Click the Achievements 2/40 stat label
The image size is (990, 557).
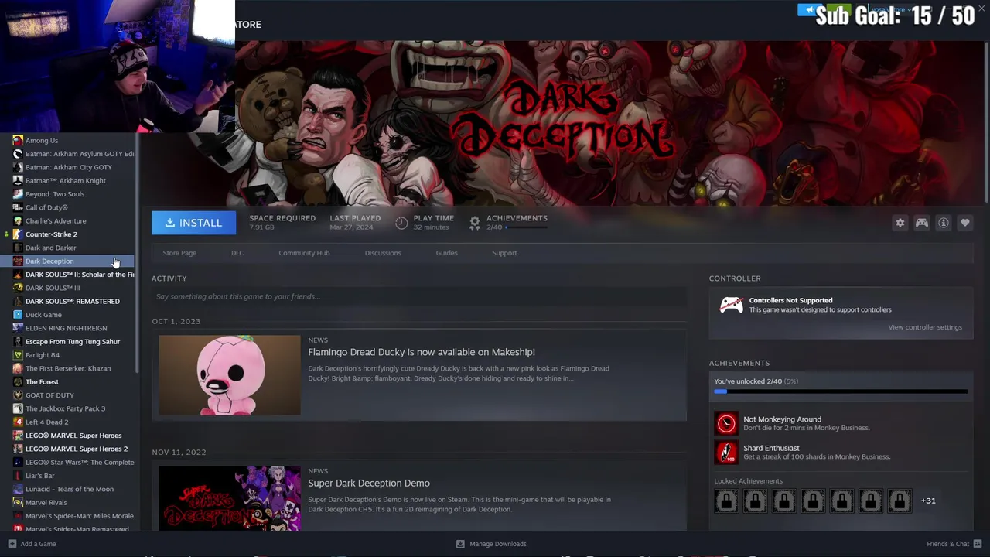click(x=517, y=222)
